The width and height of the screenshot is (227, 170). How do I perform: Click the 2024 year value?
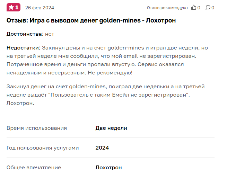102,148
